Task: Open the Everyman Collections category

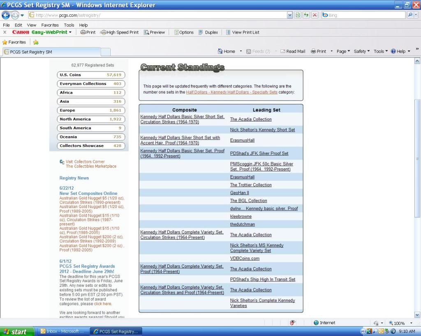Action: (91, 84)
